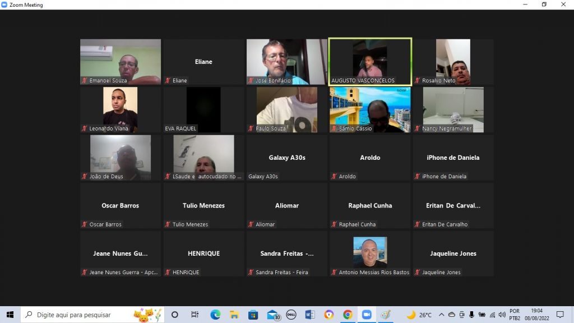Launch Microsoft Edge from taskbar
Screen dimensions: 574x323
tap(215, 315)
